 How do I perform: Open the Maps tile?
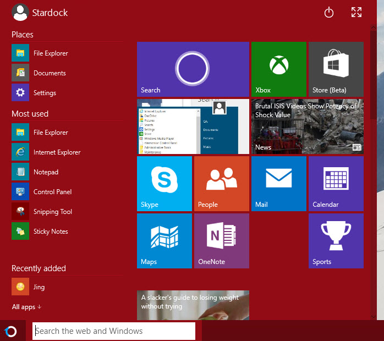164,241
